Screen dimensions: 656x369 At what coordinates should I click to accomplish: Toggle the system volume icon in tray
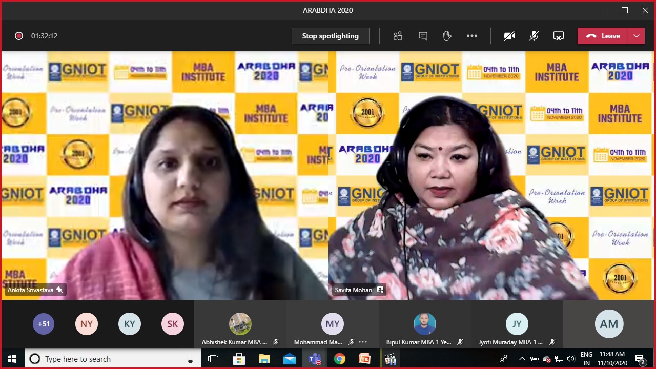[x=571, y=359]
